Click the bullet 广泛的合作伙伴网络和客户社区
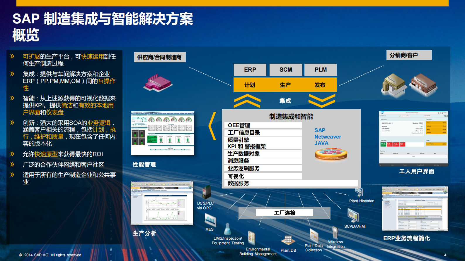The height and width of the screenshot is (261, 465). click(x=64, y=165)
